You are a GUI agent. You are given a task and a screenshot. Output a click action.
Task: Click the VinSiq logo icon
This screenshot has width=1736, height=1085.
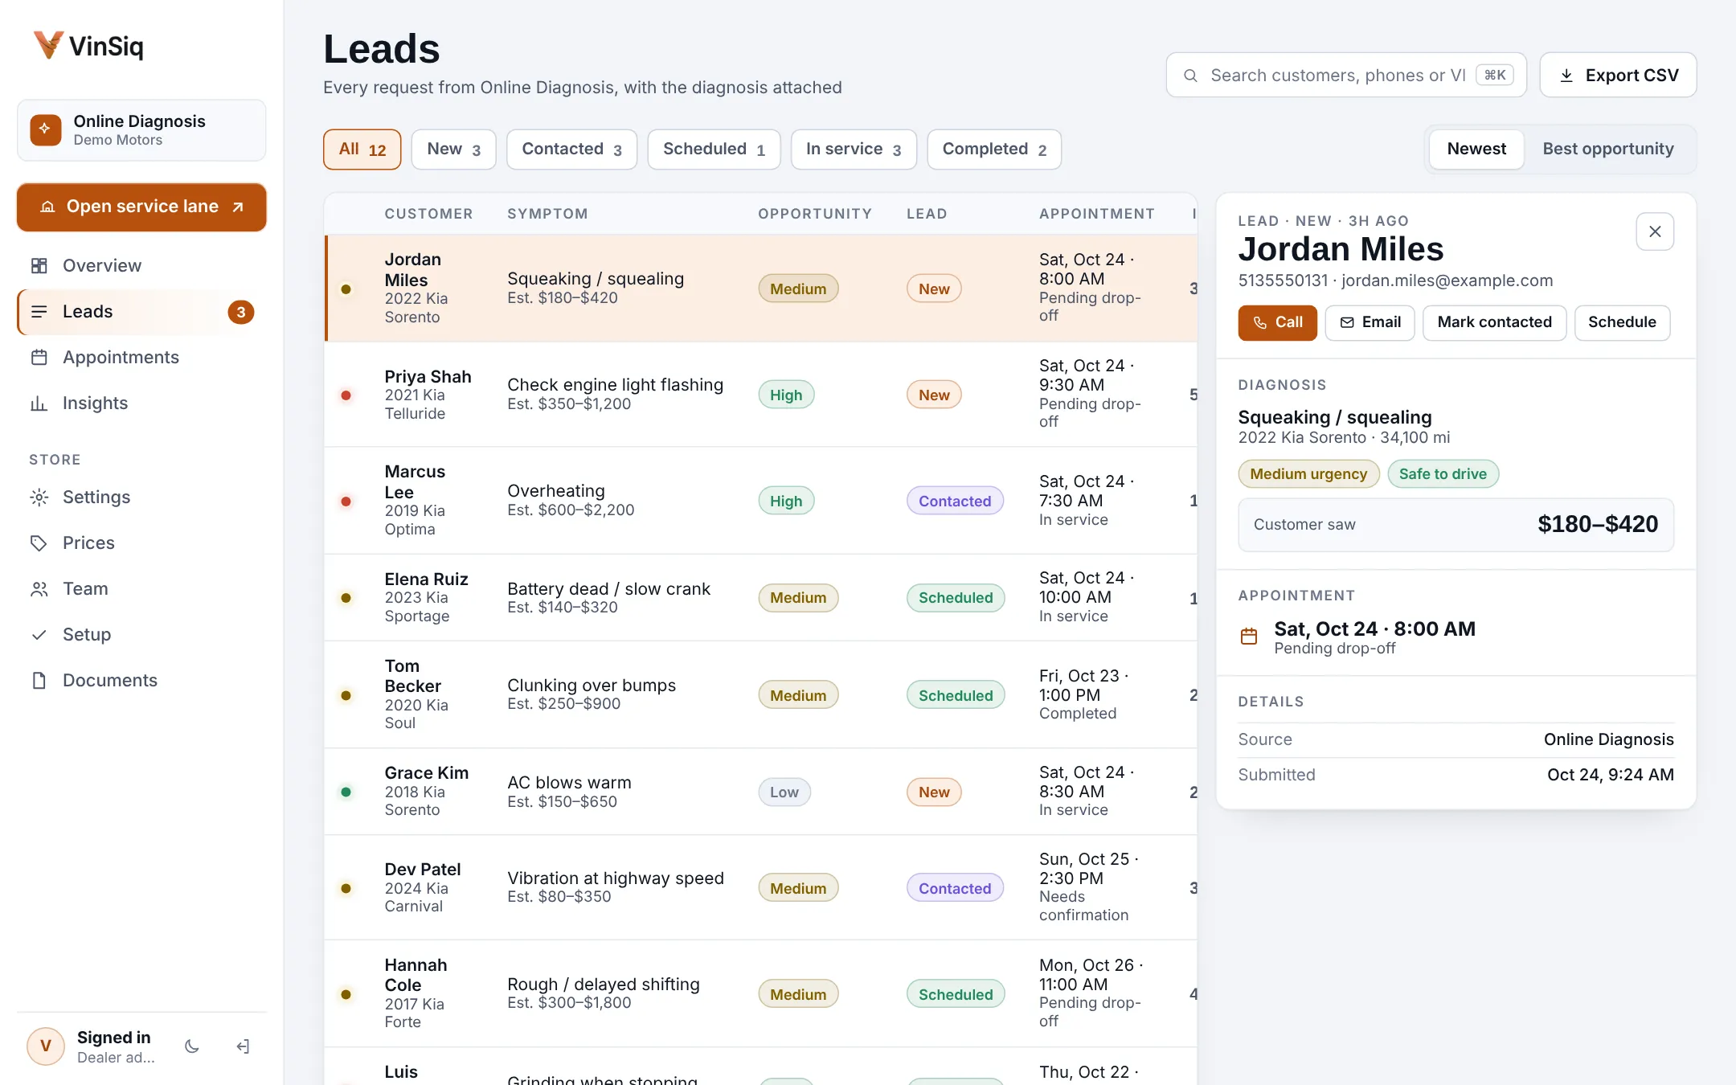tap(48, 45)
